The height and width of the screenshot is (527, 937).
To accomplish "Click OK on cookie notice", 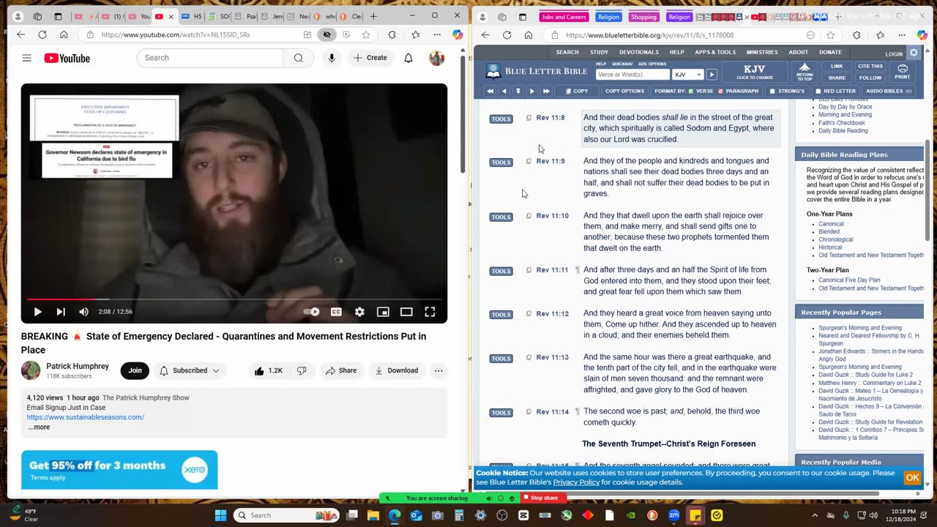I will coord(912,478).
